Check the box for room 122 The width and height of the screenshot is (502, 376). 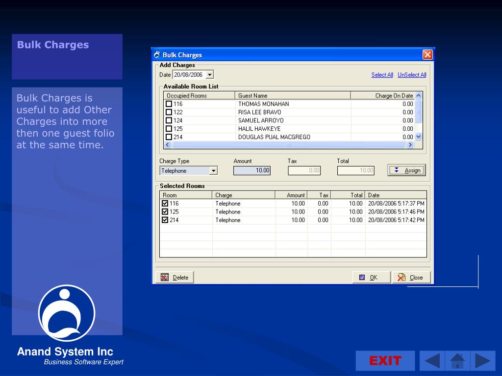pos(169,112)
